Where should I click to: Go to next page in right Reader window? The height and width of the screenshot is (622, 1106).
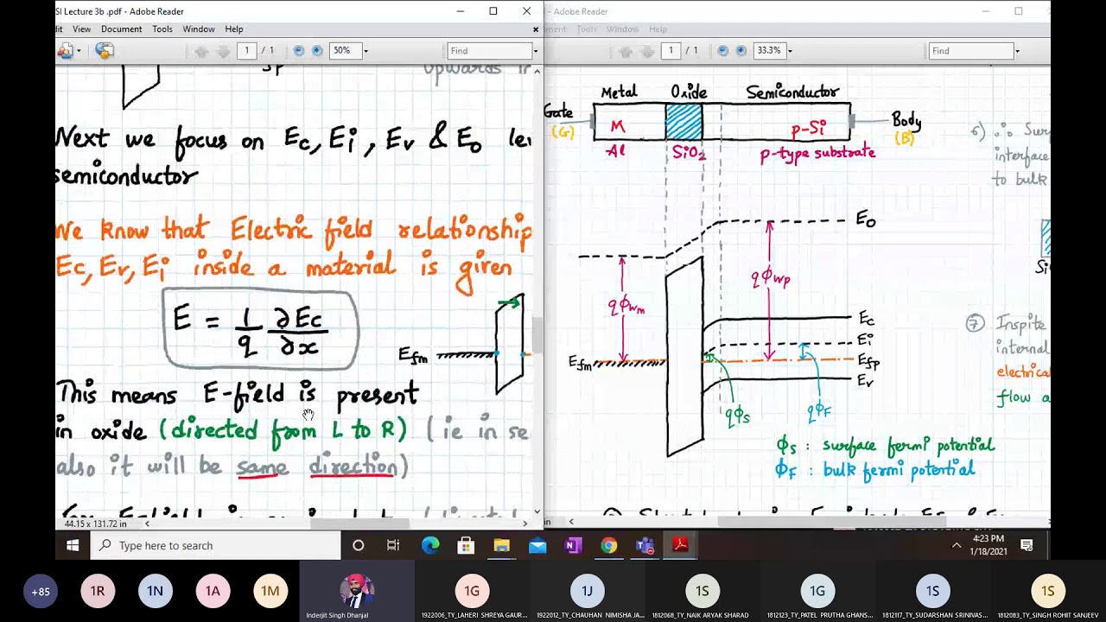(648, 51)
